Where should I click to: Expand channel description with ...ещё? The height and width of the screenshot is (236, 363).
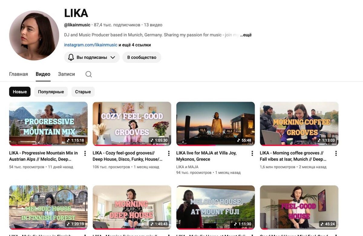(x=246, y=35)
